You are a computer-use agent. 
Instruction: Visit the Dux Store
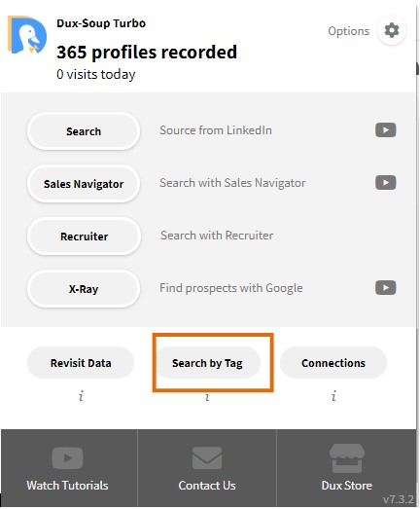coord(346,468)
